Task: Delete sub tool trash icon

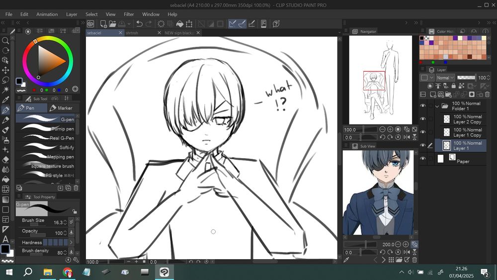Action: [76, 187]
